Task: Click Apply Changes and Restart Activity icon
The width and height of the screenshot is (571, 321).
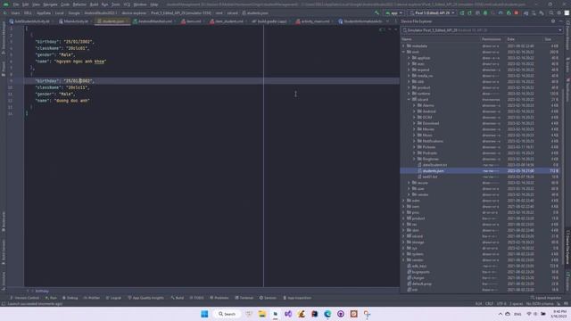Action: (x=470, y=13)
